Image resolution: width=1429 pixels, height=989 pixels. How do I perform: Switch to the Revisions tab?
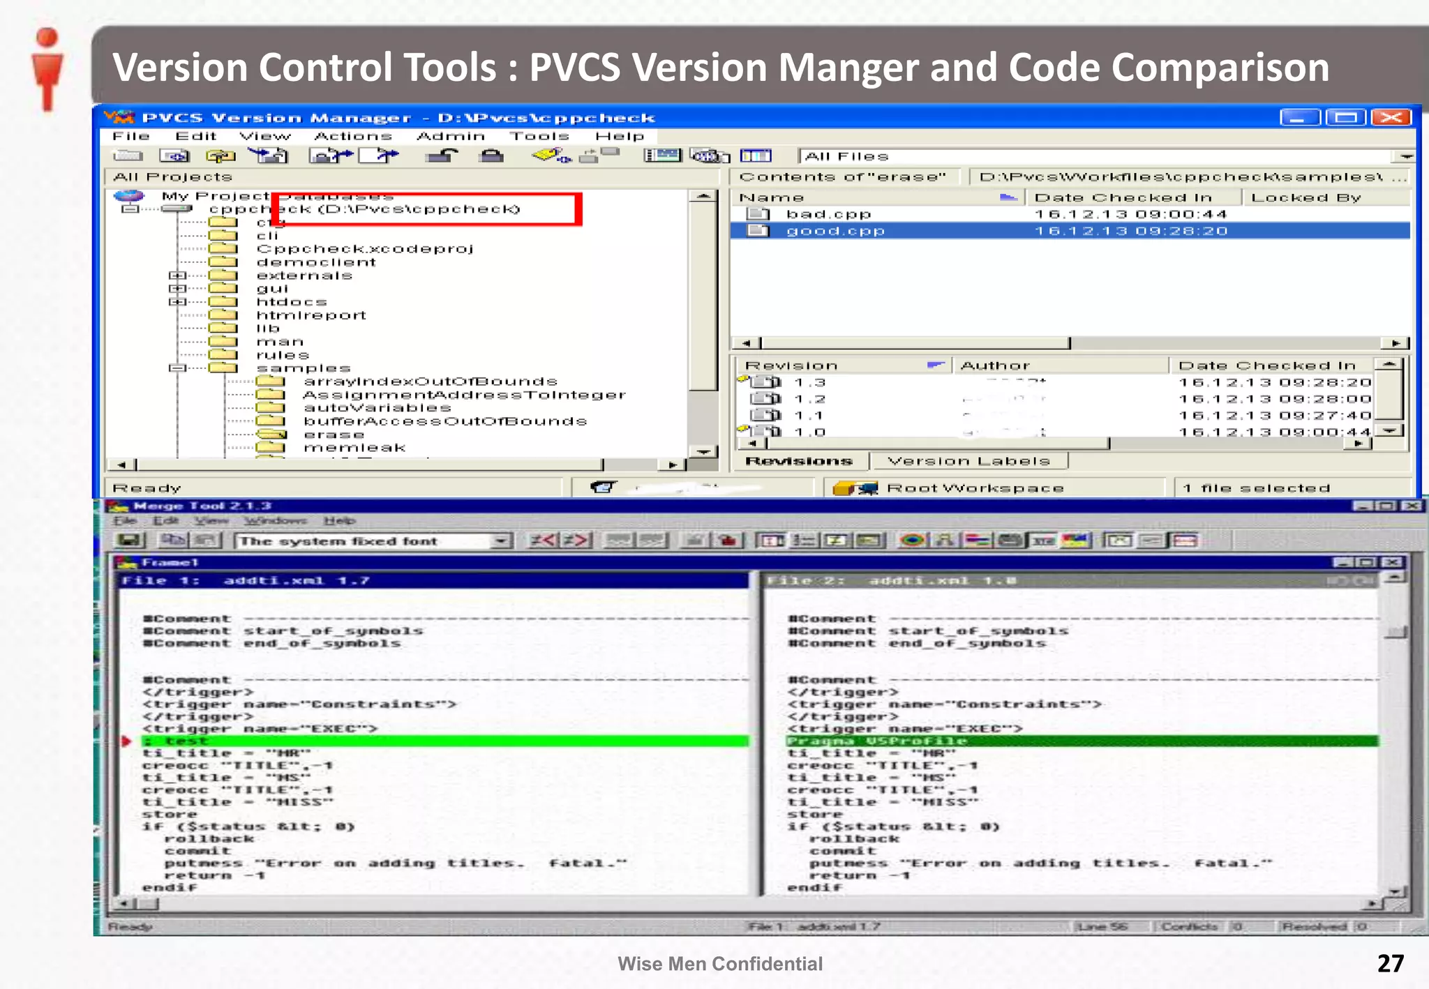[800, 461]
